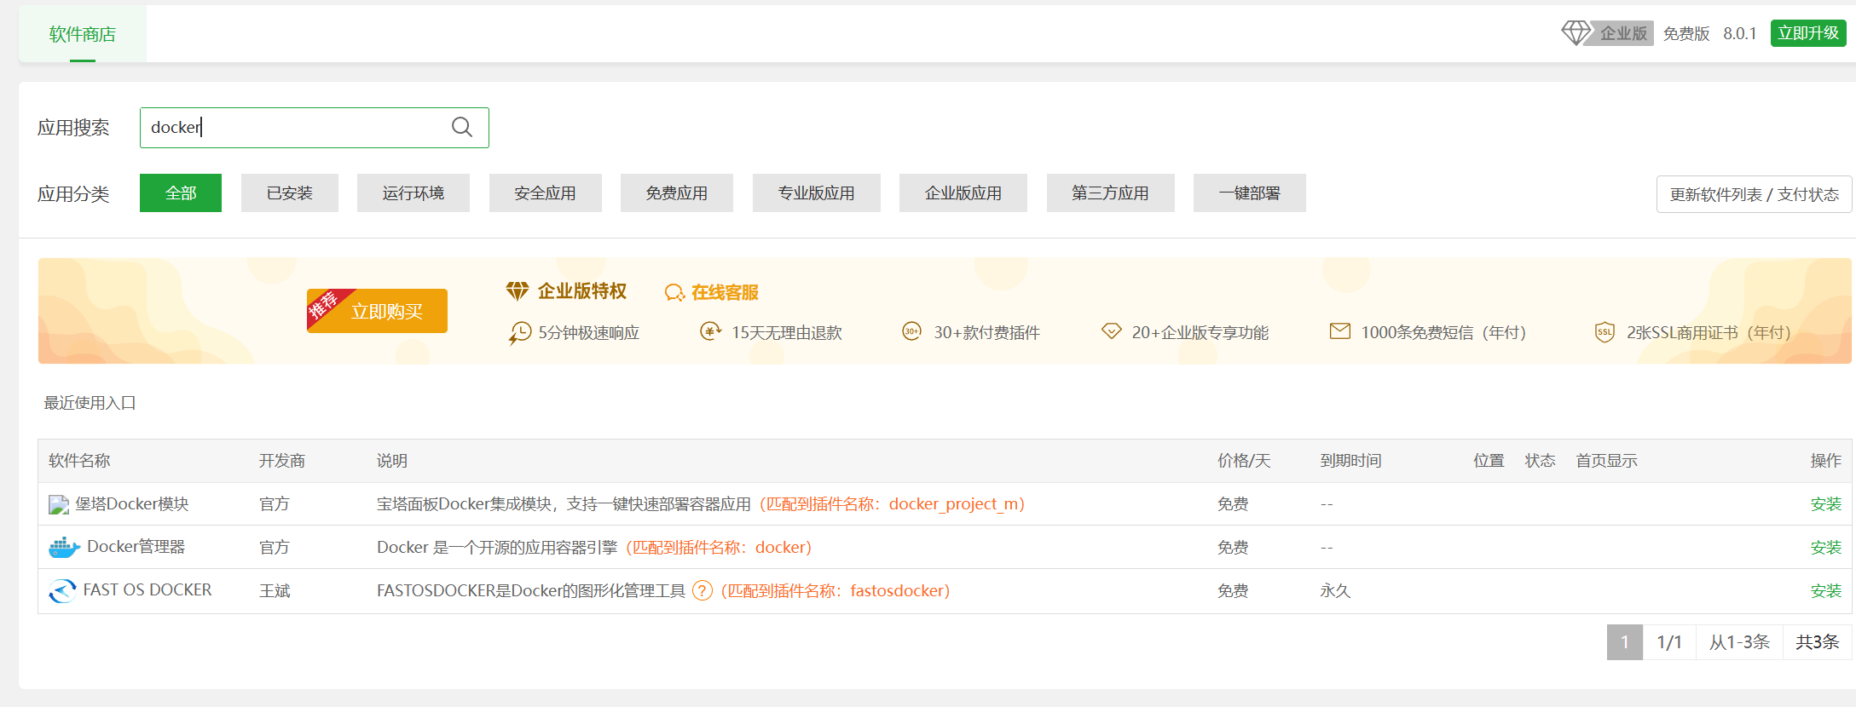Filter by 一键部署 category
This screenshot has height=707, width=1856.
point(1250,193)
